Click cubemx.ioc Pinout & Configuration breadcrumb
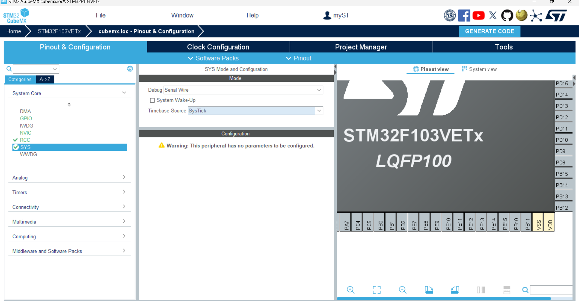This screenshot has height=301, width=579. tap(146, 31)
